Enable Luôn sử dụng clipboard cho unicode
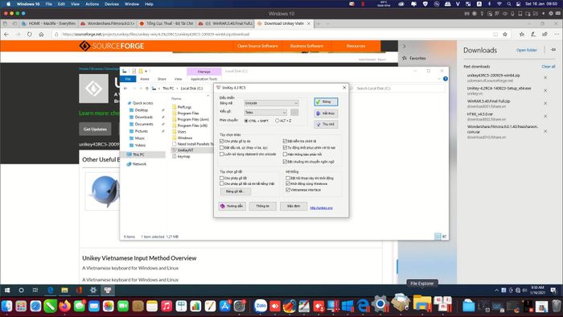 [221, 154]
